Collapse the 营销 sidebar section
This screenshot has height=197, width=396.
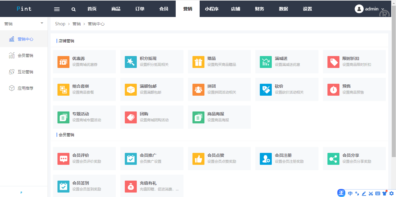point(42,22)
